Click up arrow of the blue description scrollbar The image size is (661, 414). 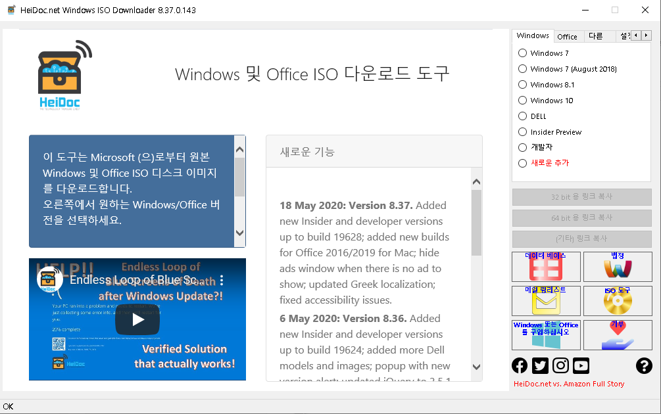point(240,150)
